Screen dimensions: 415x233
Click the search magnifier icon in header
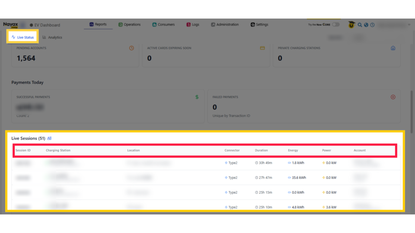pyautogui.click(x=360, y=25)
